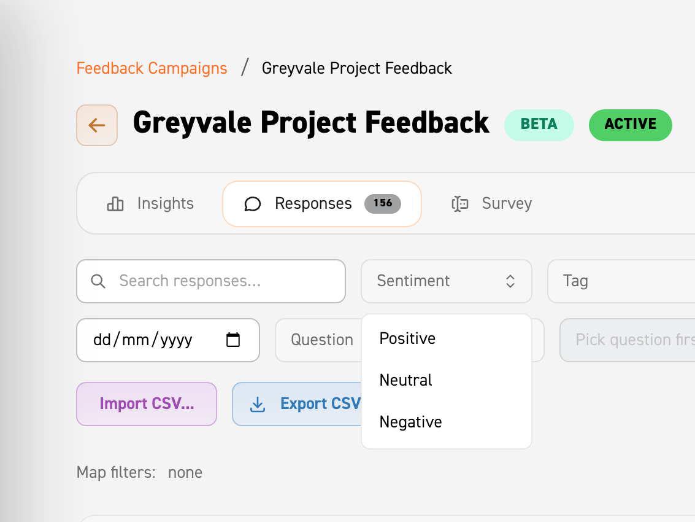Expand the Question filter dropdown
Screen dimensions: 695x522
coord(318,340)
